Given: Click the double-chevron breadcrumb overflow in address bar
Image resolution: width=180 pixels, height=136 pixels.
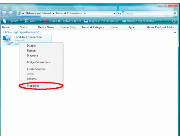Looking at the screenshot, I should click(x=23, y=13).
